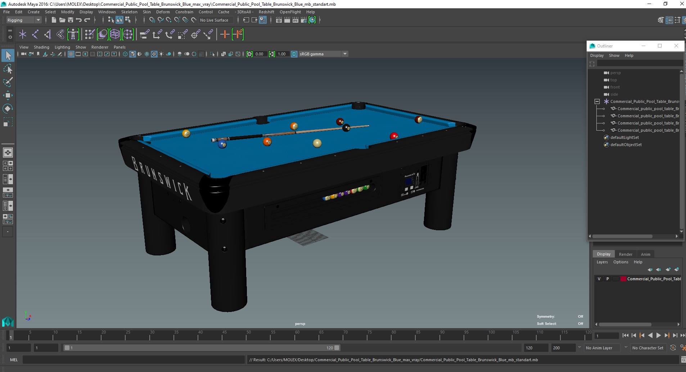The height and width of the screenshot is (372, 686).
Task: Open Auto Keyframe toggle icon near Character Set
Action: 673,348
